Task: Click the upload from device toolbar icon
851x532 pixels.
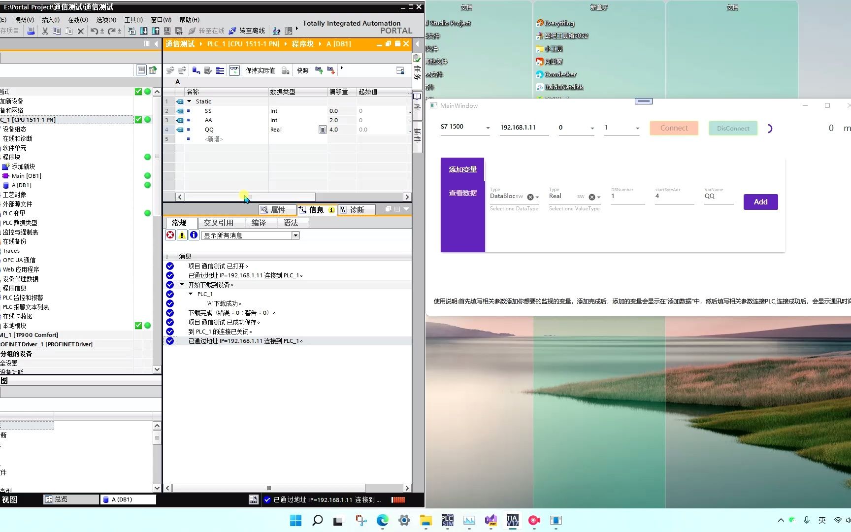Action: pos(156,31)
